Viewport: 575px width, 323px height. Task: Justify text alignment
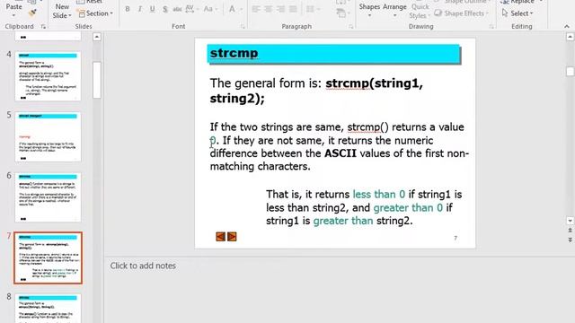[x=293, y=9]
